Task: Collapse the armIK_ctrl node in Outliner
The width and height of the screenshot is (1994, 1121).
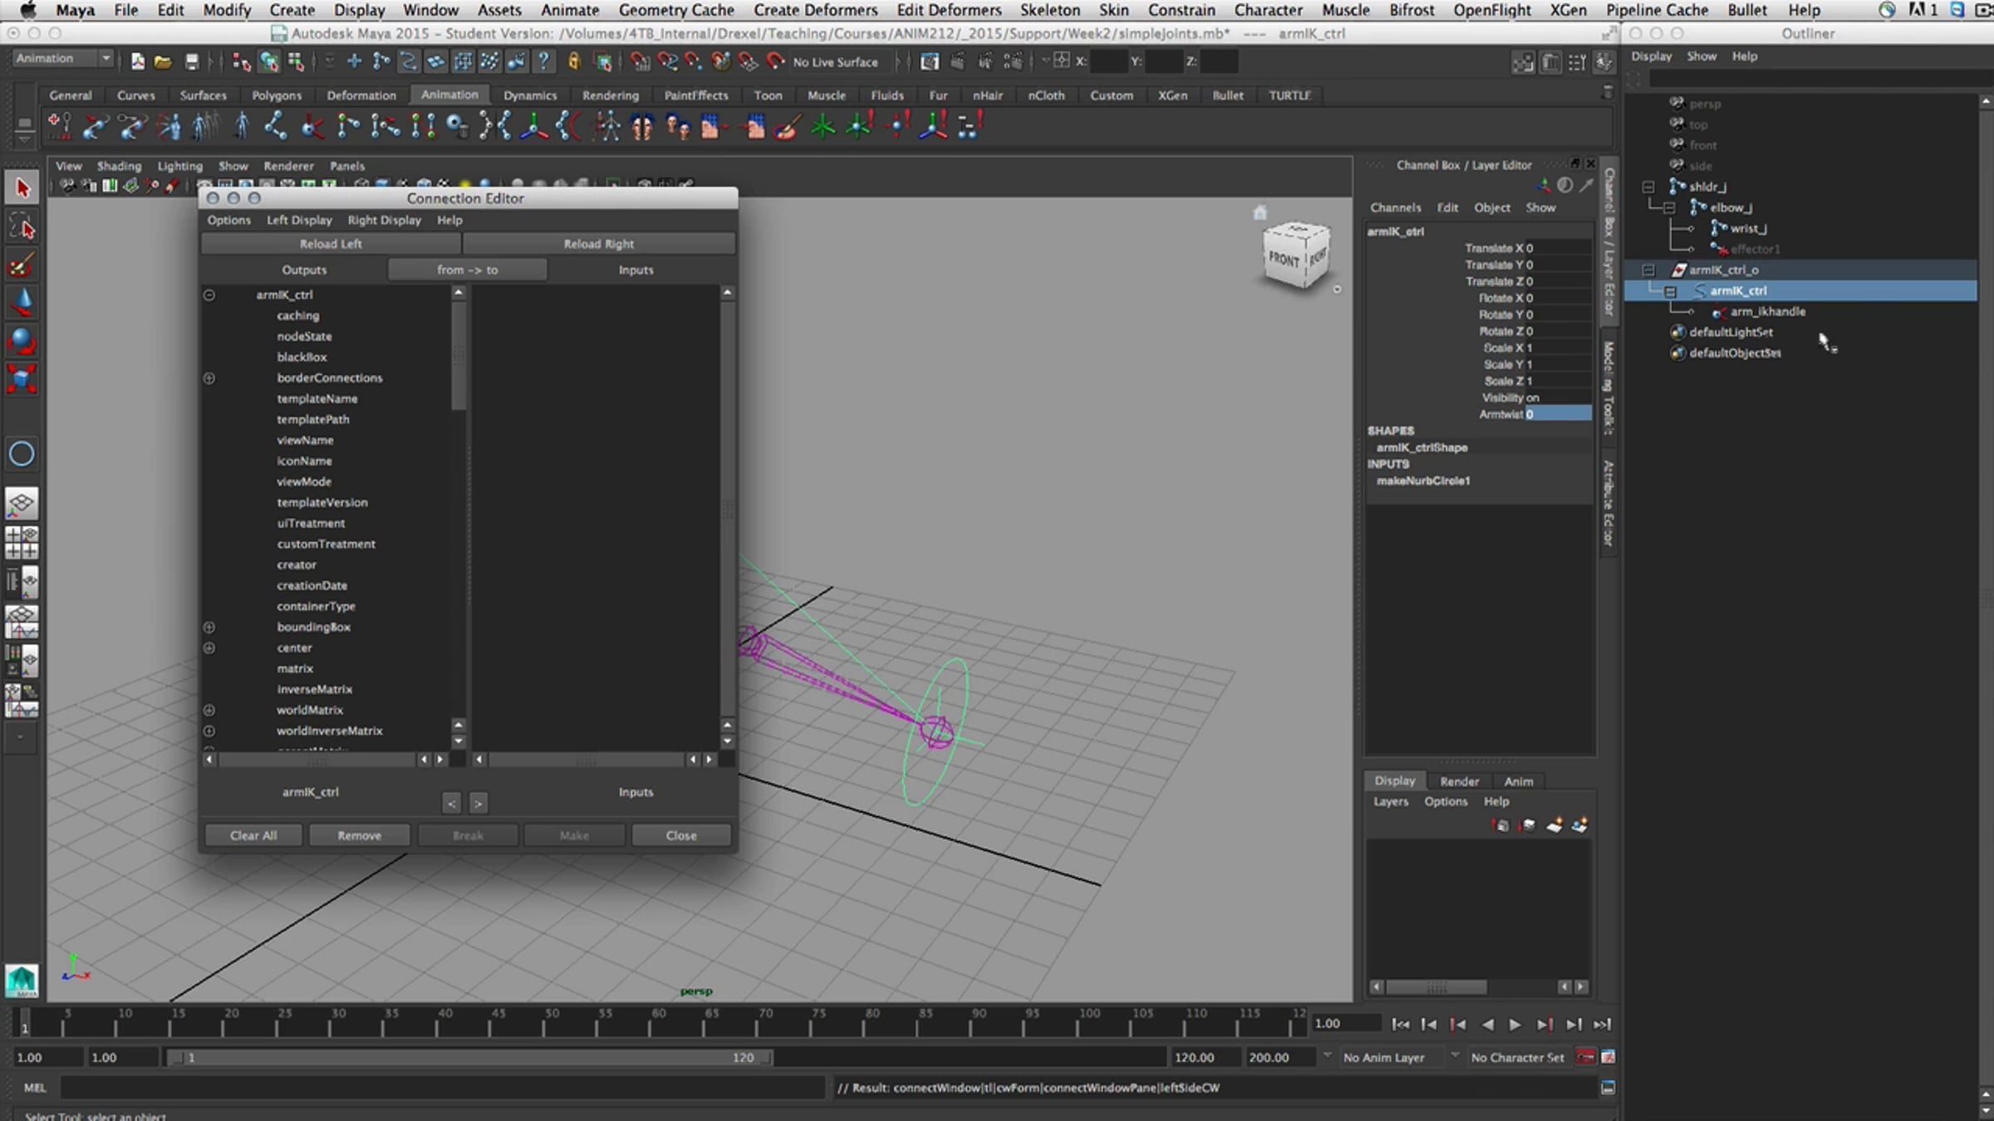Action: (x=1669, y=291)
